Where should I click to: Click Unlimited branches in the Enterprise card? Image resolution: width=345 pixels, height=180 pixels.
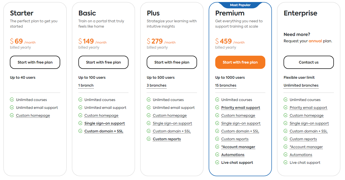click(301, 85)
